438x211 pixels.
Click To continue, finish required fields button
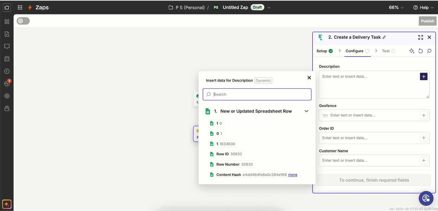point(374,180)
